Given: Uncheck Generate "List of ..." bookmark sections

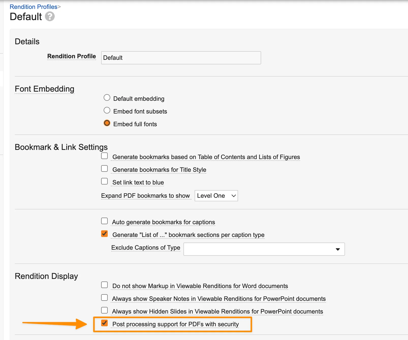Looking at the screenshot, I should pos(104,234).
